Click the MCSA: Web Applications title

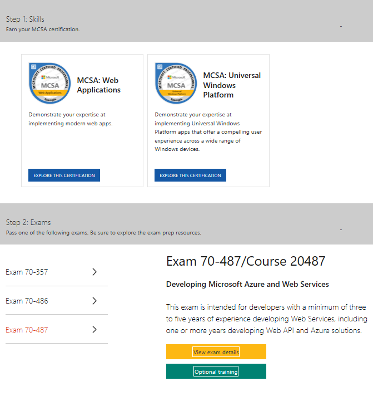point(99,85)
